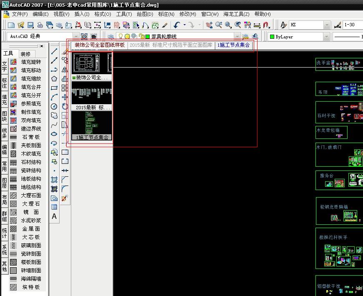Open the 标注(N) menu
This screenshot has width=363, height=296.
166,14
